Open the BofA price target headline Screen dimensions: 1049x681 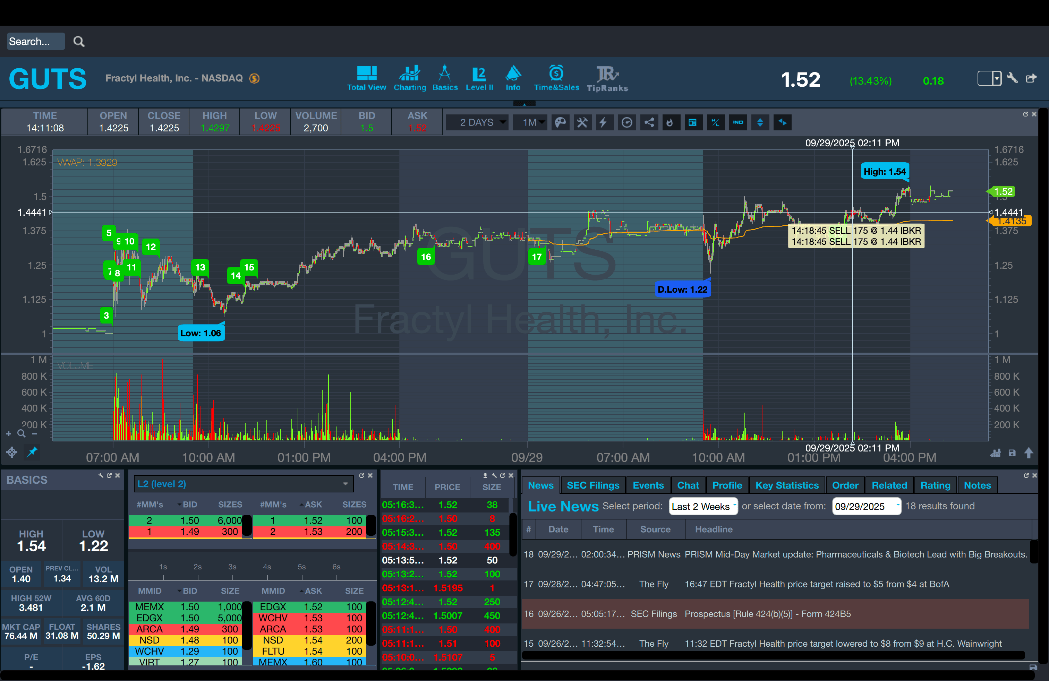tap(816, 584)
